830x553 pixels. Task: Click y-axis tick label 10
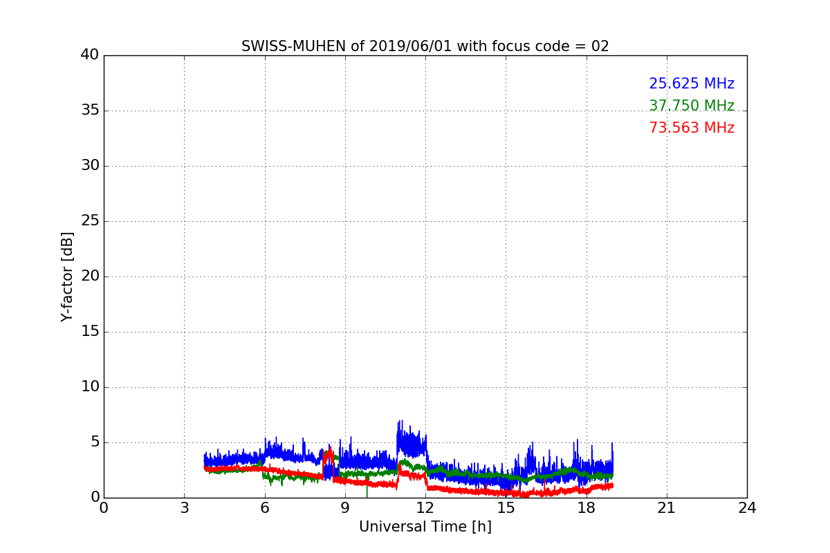pos(90,387)
